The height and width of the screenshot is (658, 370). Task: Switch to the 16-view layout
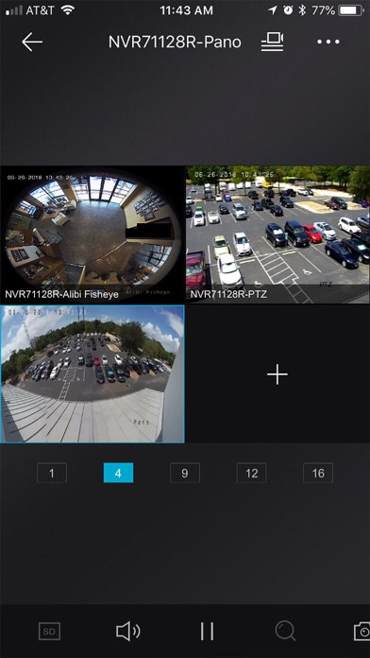[318, 473]
